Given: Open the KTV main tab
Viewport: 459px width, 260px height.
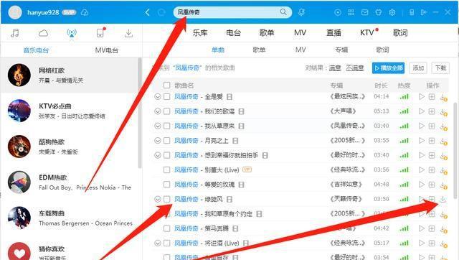Looking at the screenshot, I should 367,33.
